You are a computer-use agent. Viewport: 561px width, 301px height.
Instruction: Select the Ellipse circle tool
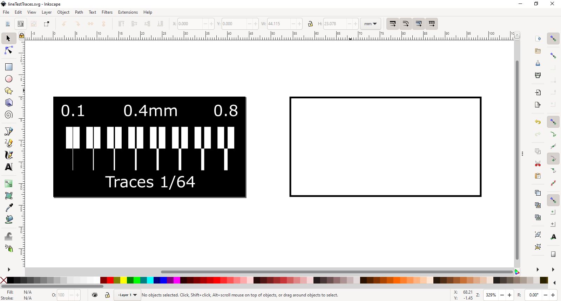pyautogui.click(x=8, y=79)
